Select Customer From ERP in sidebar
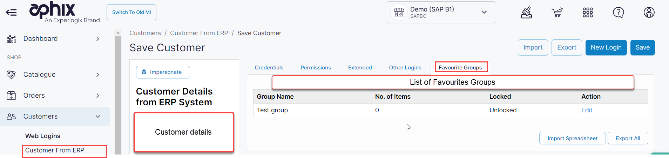This screenshot has width=669, height=158. click(x=55, y=150)
